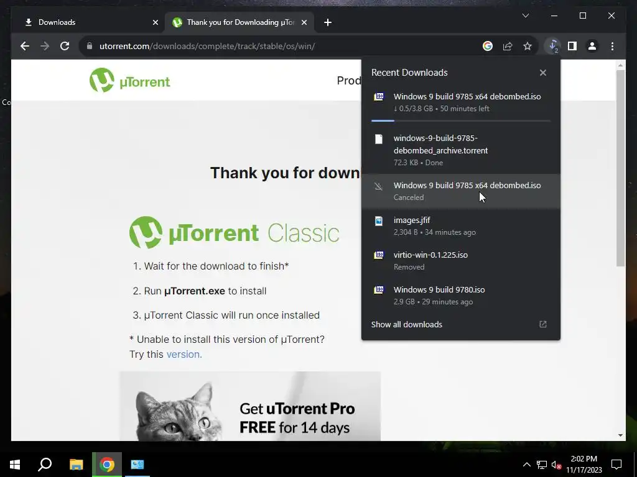Click the Chrome taskbar icon
Image resolution: width=637 pixels, height=477 pixels.
(107, 465)
